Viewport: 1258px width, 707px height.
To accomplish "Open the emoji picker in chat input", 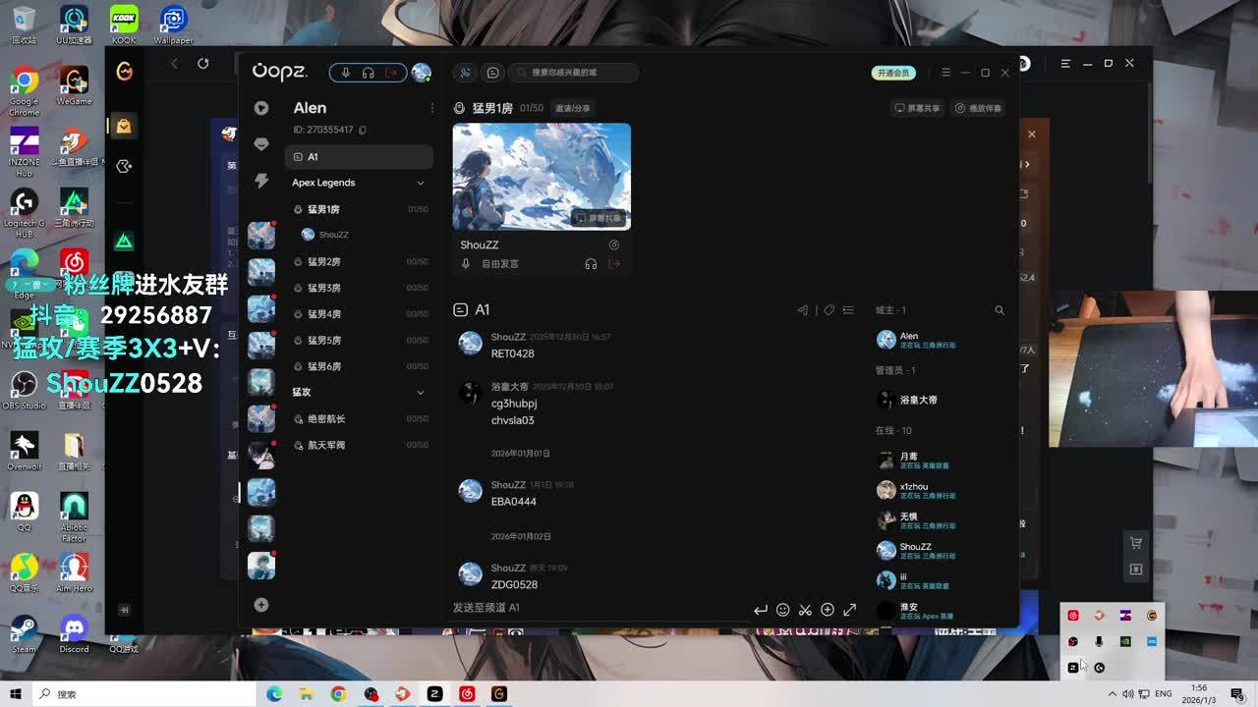I will [x=782, y=610].
